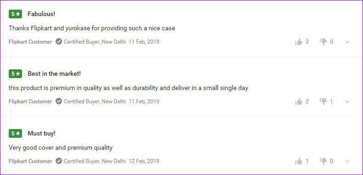The height and width of the screenshot is (175, 363).
Task: Click certified buyer badge on 'Must buy!' review
Action: (59, 161)
